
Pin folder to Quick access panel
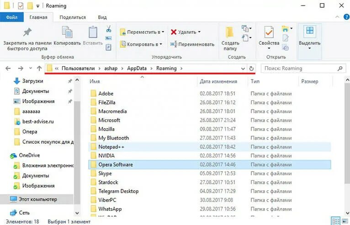(x=27, y=38)
